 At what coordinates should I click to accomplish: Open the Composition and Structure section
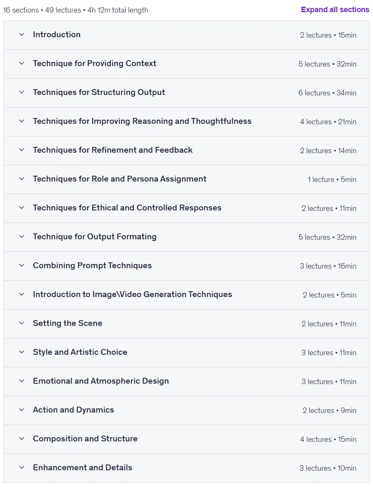tap(187, 439)
